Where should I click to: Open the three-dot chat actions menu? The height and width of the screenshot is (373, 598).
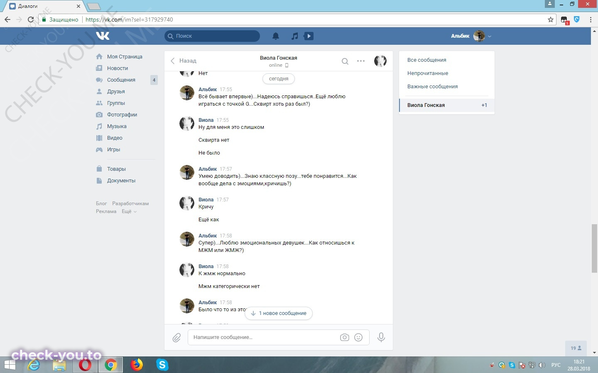coord(361,61)
